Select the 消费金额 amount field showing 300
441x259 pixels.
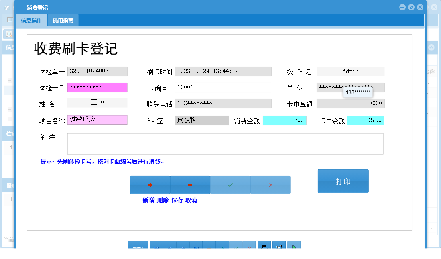285,120
